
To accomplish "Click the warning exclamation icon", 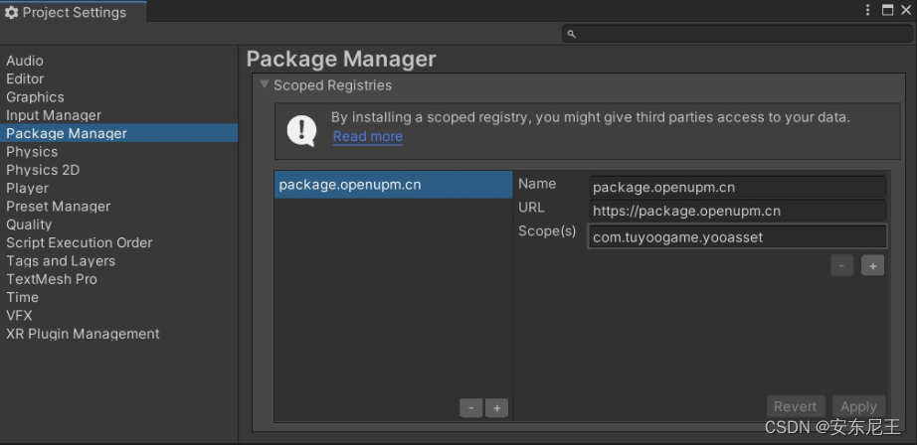I will (301, 130).
